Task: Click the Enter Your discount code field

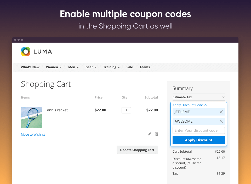Action: pyautogui.click(x=198, y=130)
